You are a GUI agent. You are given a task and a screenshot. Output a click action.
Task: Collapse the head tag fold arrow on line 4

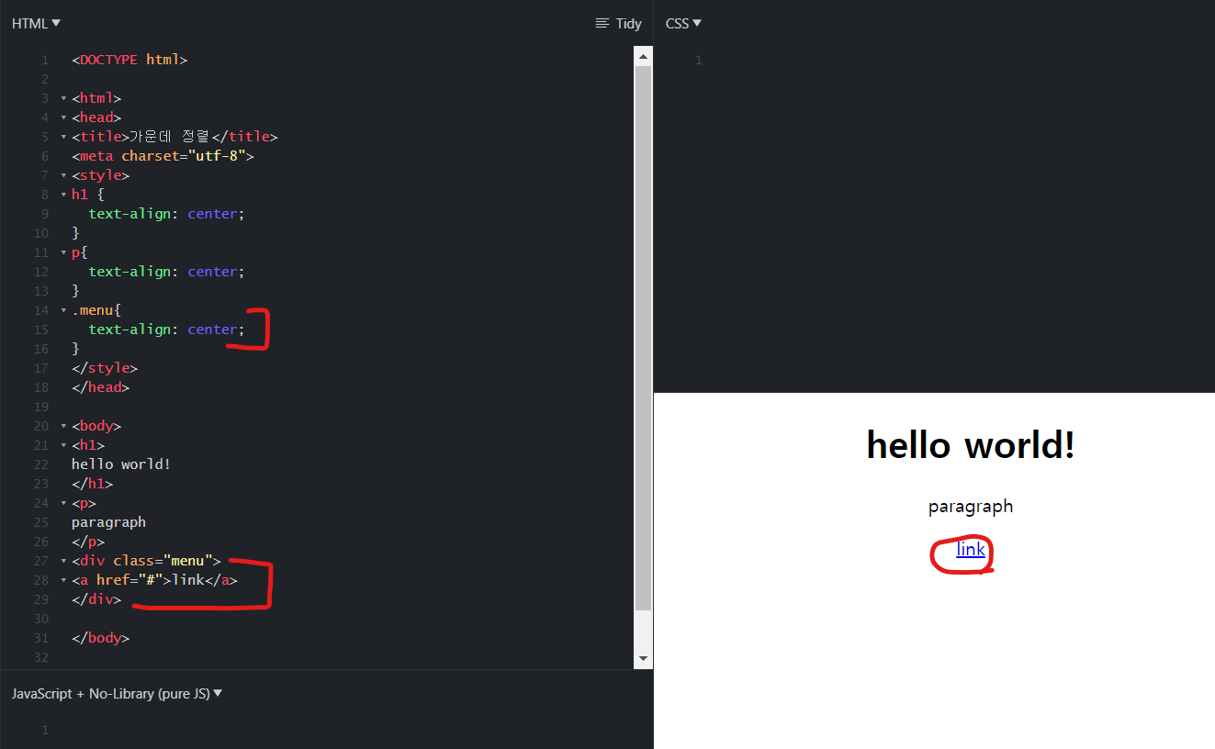63,117
